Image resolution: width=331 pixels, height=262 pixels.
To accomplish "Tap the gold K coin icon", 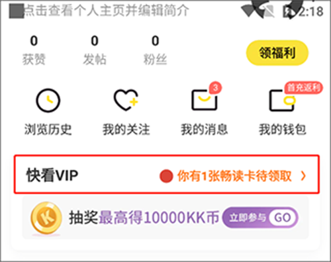I will click(x=46, y=218).
